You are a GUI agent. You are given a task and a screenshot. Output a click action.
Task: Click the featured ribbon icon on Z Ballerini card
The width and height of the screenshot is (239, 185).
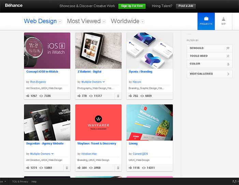click(x=118, y=96)
